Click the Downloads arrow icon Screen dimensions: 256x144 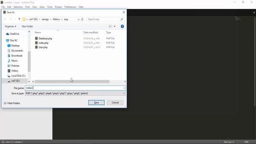[9, 56]
